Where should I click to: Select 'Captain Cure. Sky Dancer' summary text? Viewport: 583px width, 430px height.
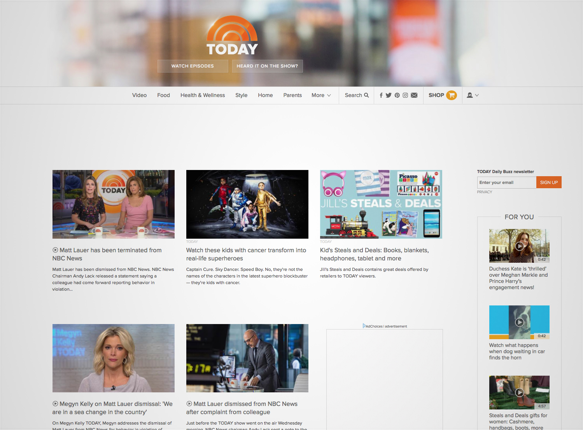(247, 276)
